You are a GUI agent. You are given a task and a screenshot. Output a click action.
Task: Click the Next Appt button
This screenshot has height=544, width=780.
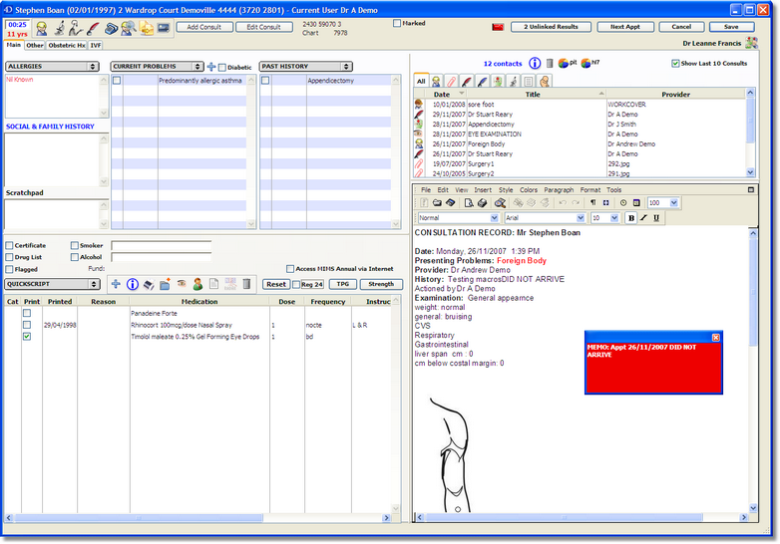click(x=625, y=27)
